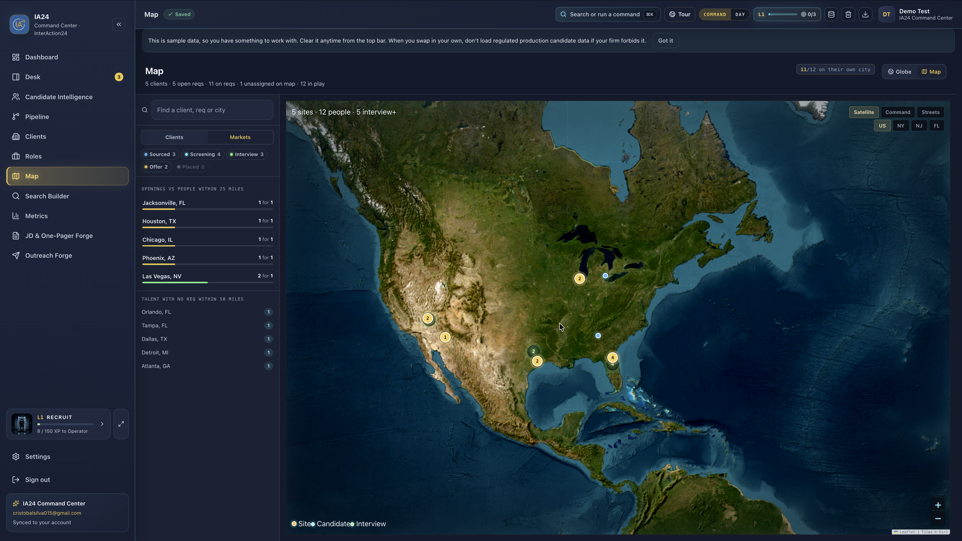Click the download icon in the top bar
This screenshot has width=962, height=541.
(865, 14)
